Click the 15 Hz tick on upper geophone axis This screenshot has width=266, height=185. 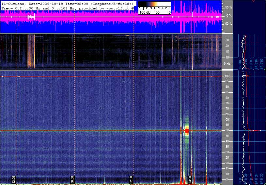tap(227, 52)
